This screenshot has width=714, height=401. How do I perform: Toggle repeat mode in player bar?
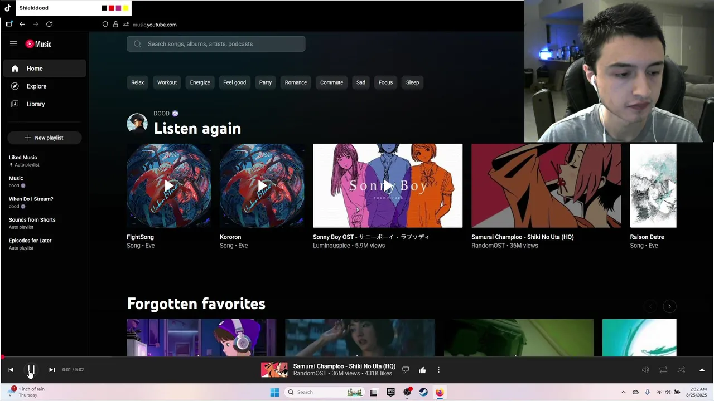point(663,370)
